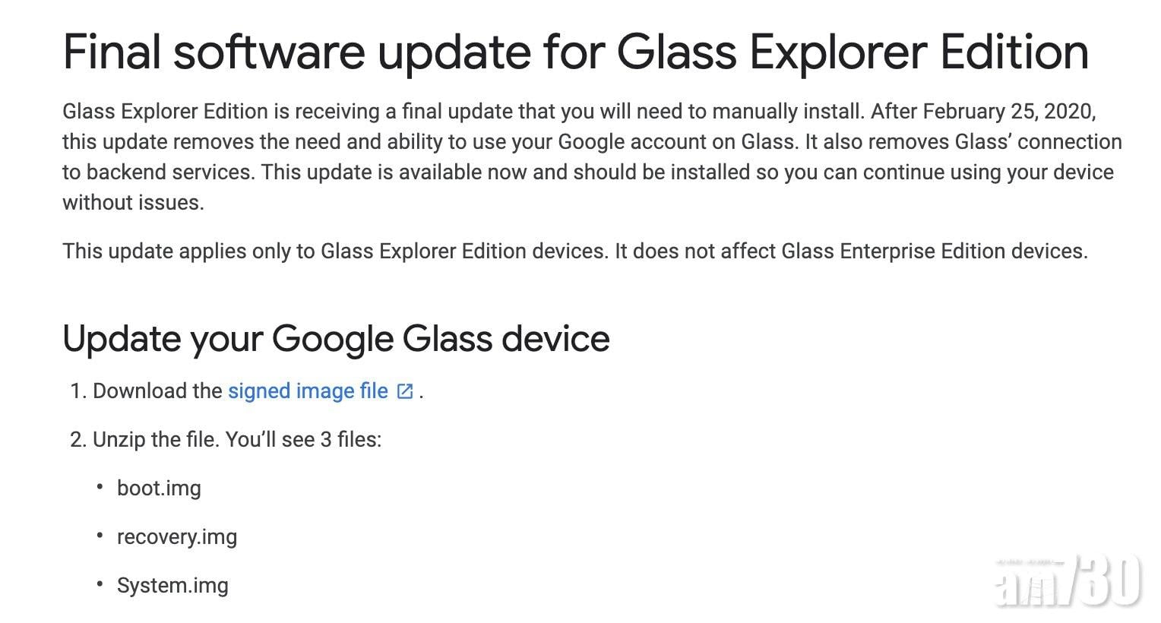Select the recovery.img list entry

[x=177, y=536]
